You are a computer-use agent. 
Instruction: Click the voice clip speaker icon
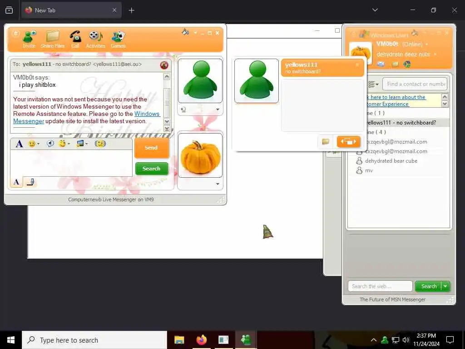click(50, 144)
